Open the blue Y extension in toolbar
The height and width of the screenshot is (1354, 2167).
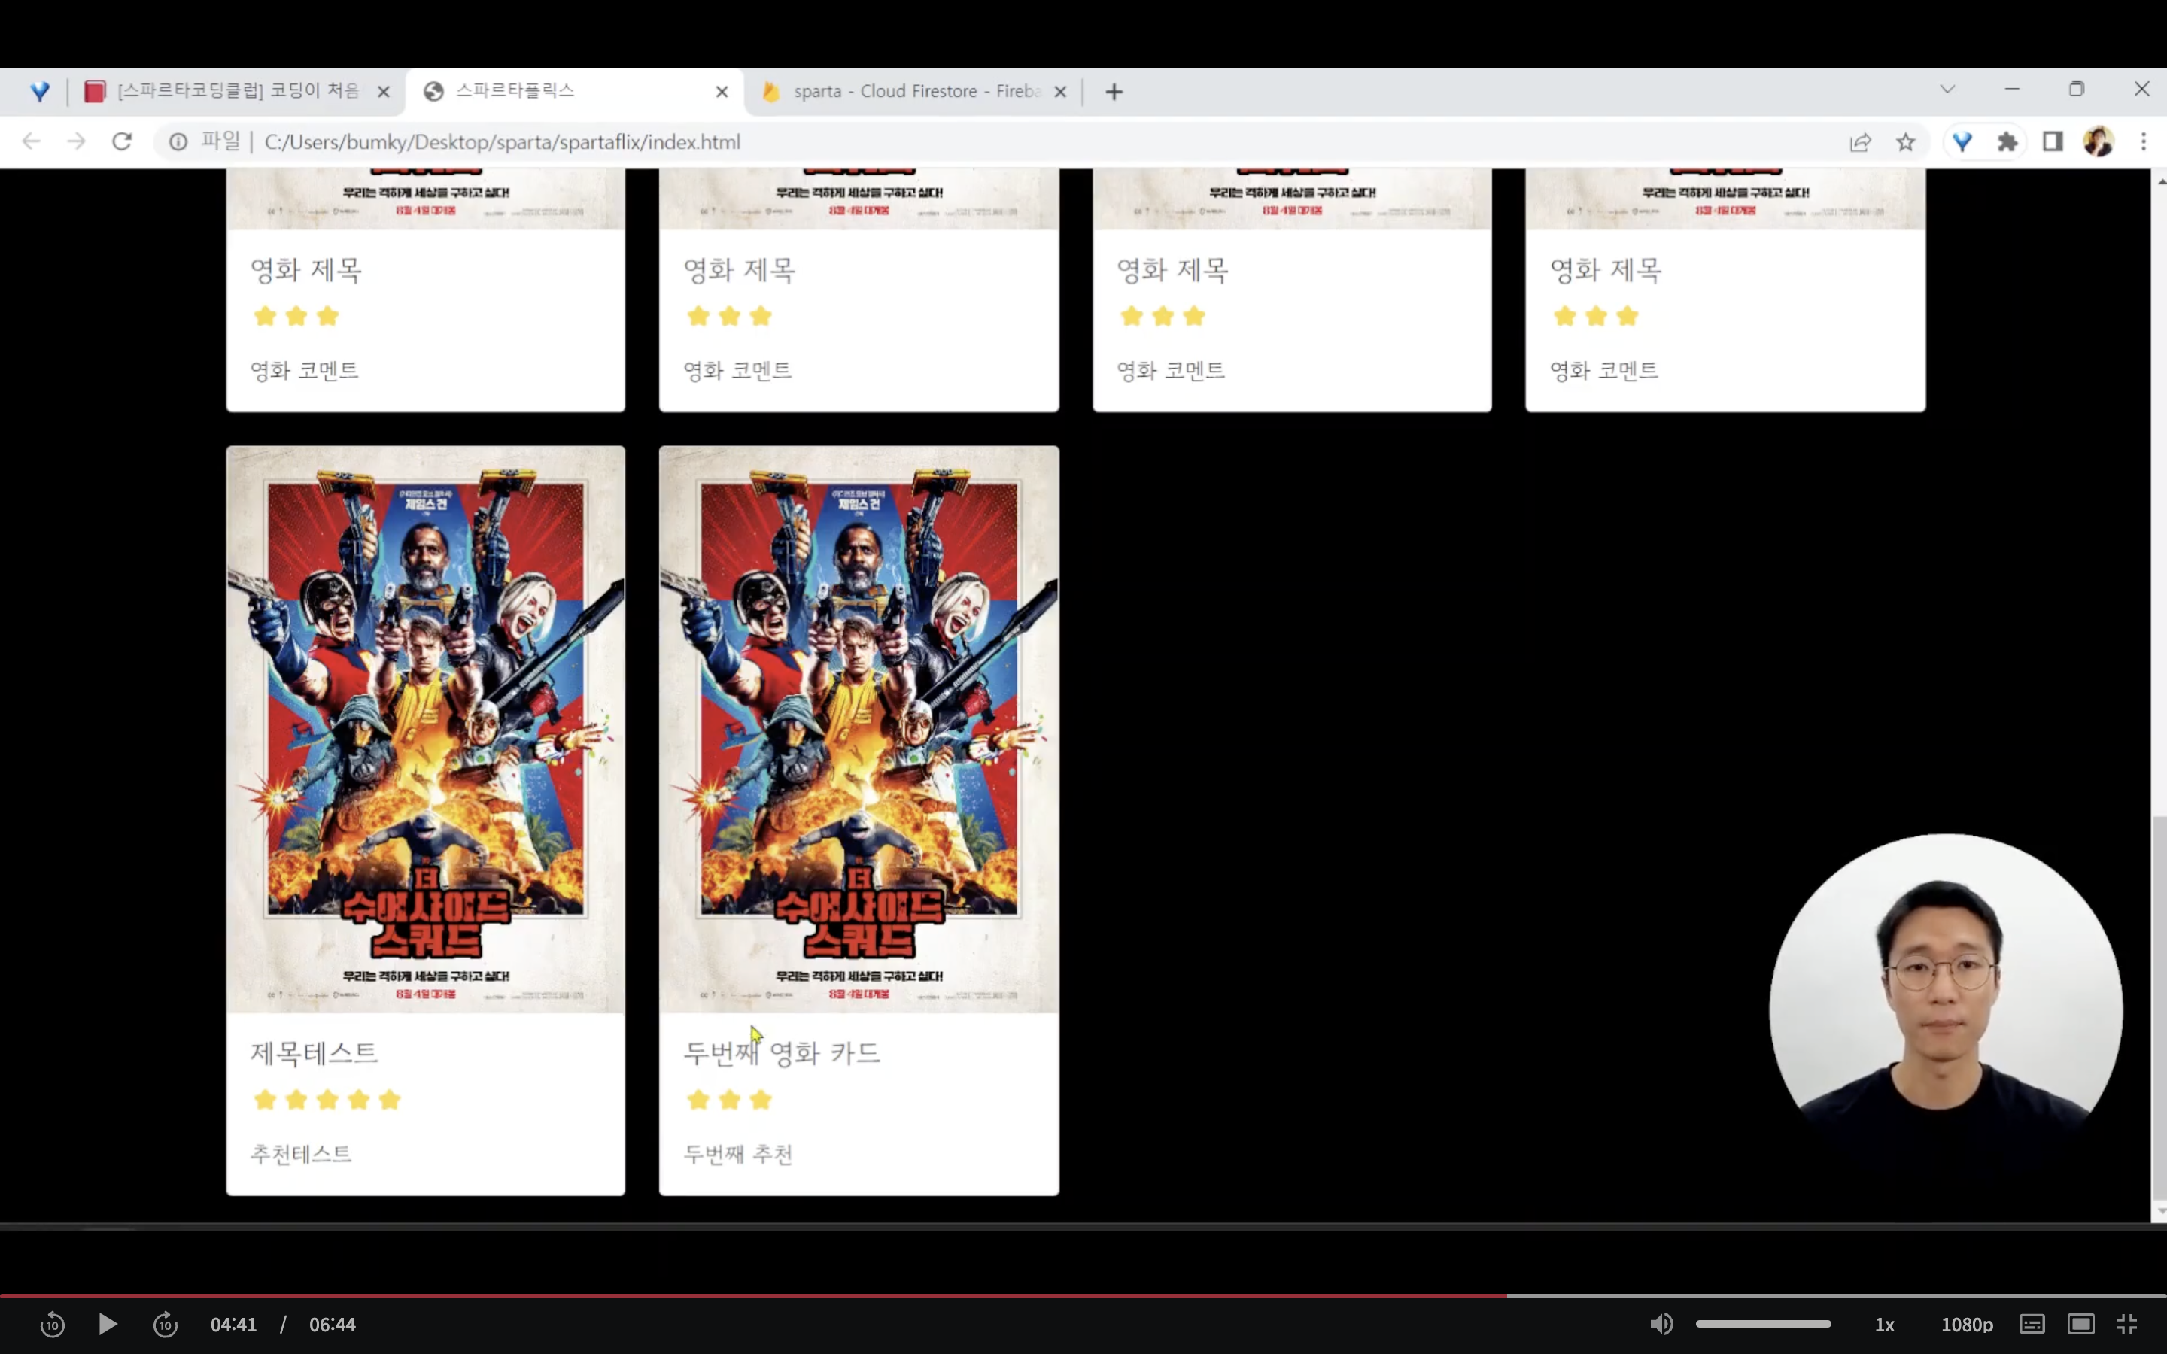tap(1962, 141)
